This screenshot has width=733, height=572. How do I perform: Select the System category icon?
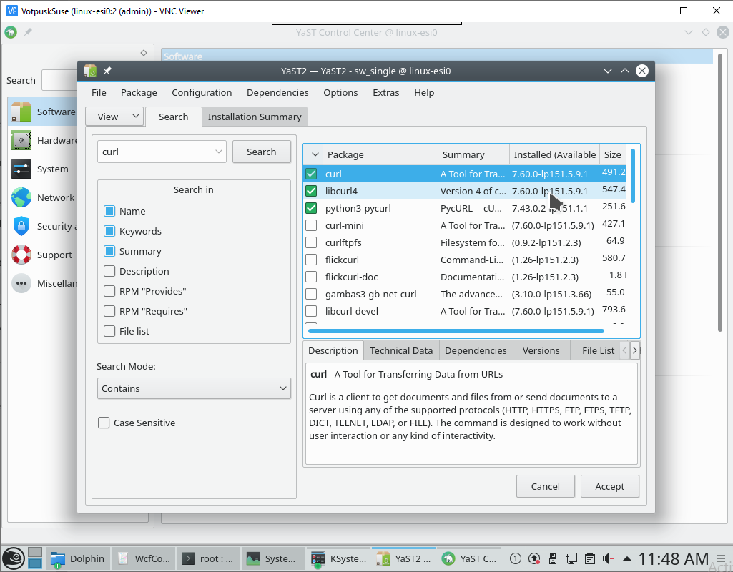click(x=21, y=169)
